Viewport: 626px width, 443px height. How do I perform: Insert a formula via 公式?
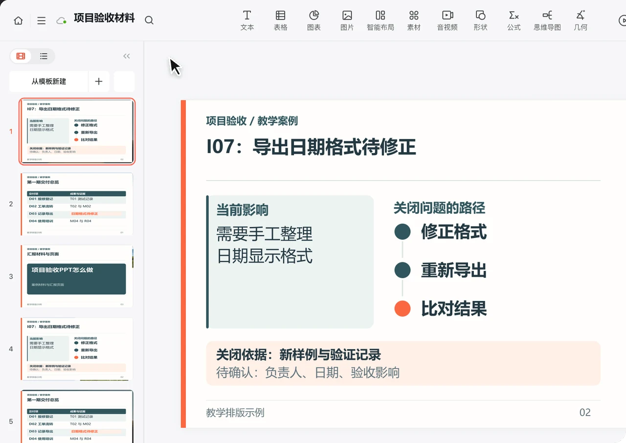514,21
